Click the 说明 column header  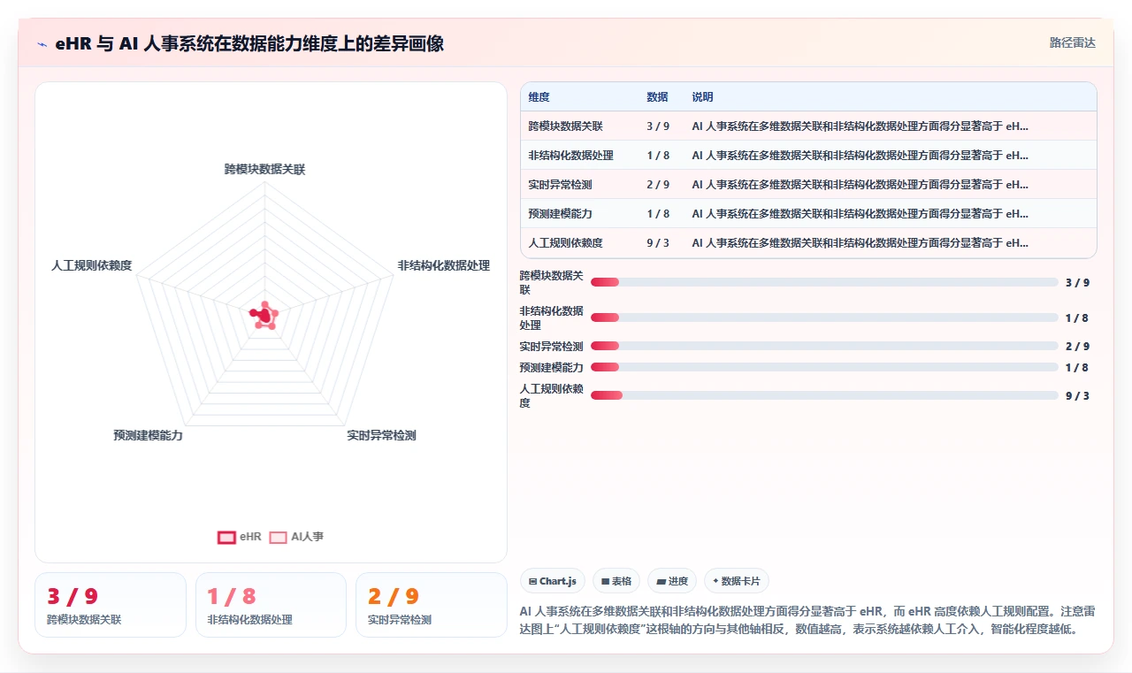coord(702,97)
